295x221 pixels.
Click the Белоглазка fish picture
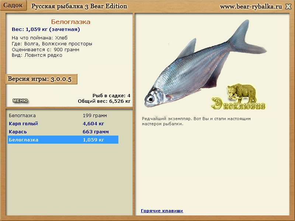point(205,64)
